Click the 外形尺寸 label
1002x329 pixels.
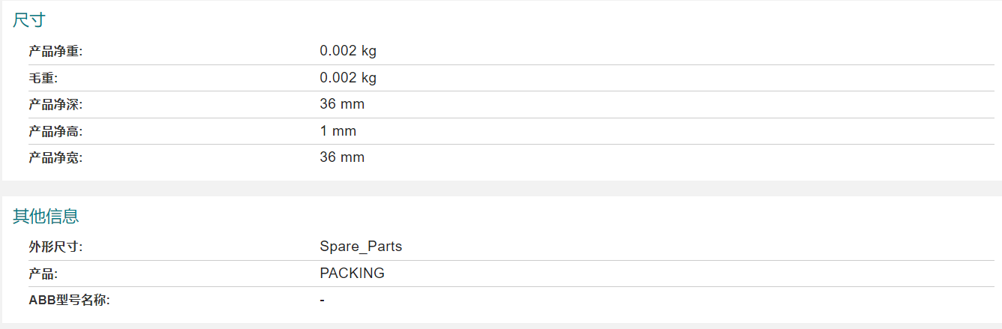pos(55,247)
